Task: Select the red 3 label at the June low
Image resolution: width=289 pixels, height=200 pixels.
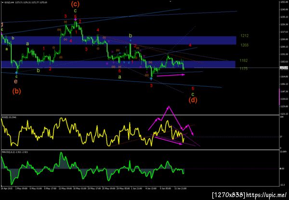Action: (x=151, y=85)
